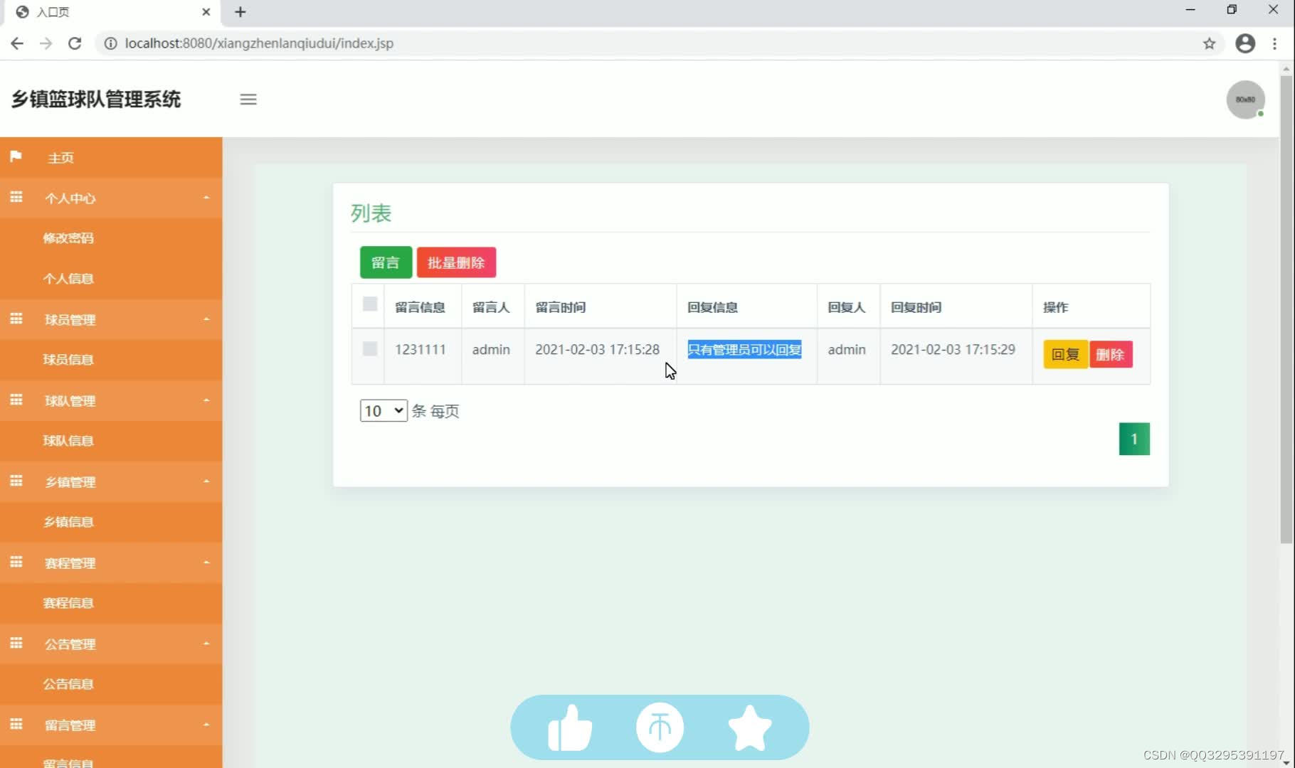This screenshot has width=1295, height=768.
Task: Click the 乡镇篮球队管理系统 title
Action: (x=96, y=100)
